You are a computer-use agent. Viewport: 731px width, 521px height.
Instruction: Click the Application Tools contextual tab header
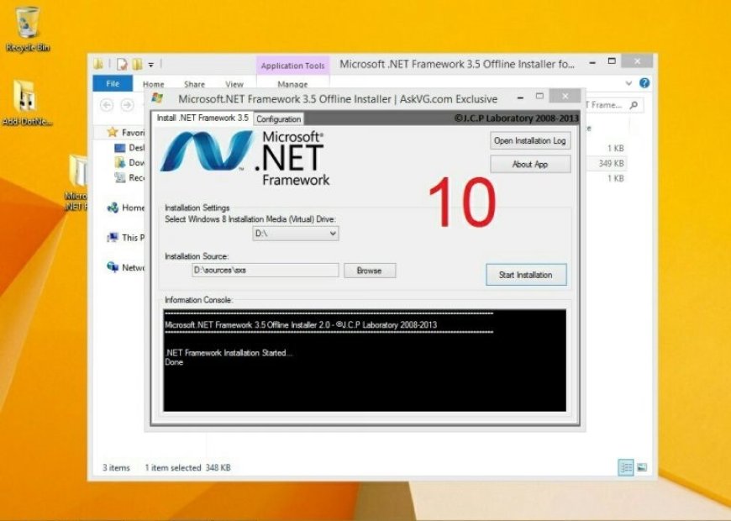(292, 66)
